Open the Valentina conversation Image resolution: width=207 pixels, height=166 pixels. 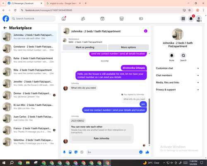[x=29, y=142]
